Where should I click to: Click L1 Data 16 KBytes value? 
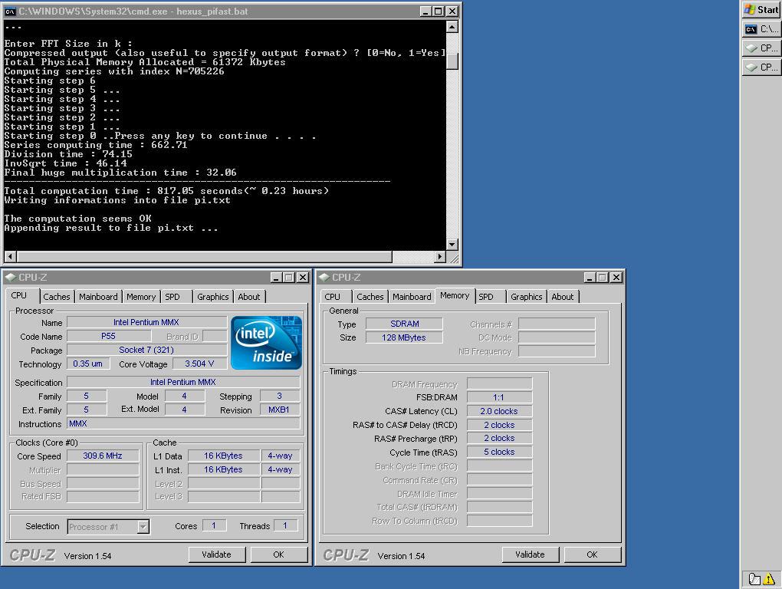223,456
